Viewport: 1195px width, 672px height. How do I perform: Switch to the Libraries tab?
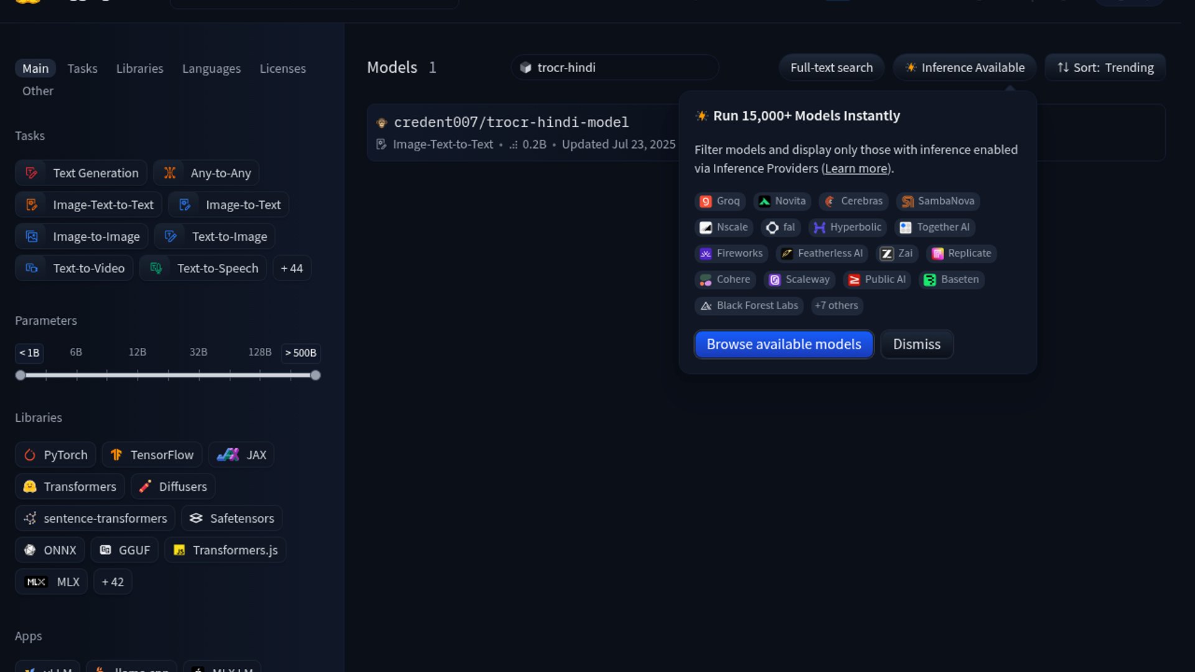click(x=139, y=68)
